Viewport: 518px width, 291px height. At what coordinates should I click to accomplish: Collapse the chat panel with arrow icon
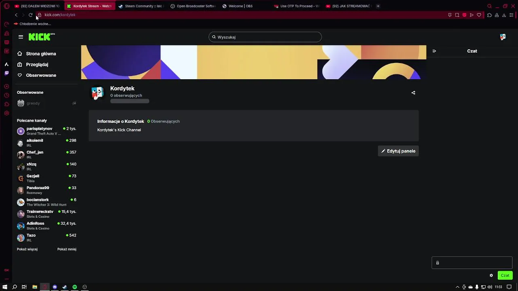point(434,51)
